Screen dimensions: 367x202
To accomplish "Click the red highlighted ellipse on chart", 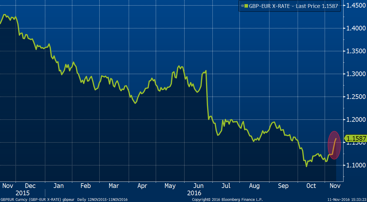I will 334,145.
